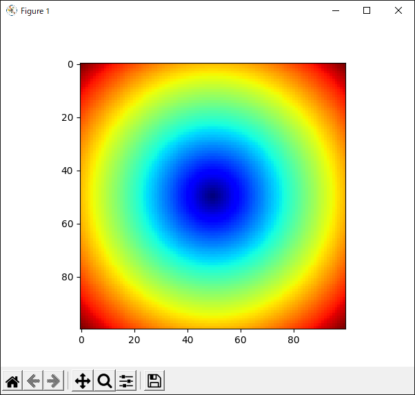Click the dark red top-right corner of the heatmap

341,67
